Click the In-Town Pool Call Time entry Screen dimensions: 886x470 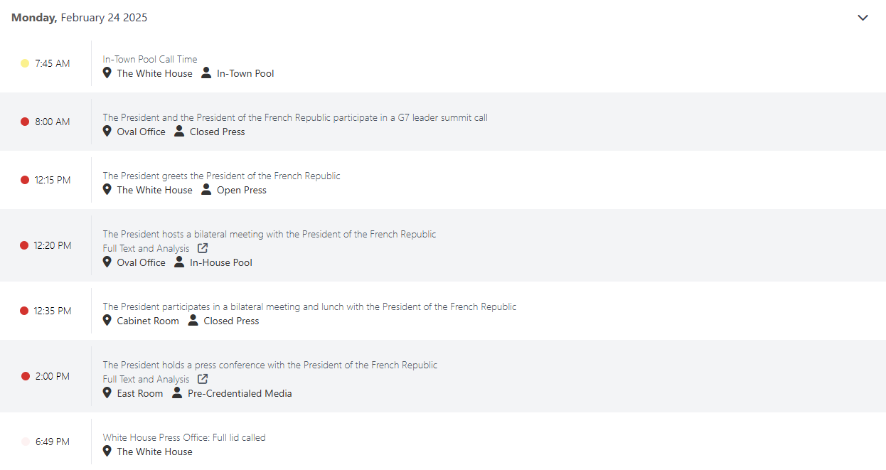150,59
